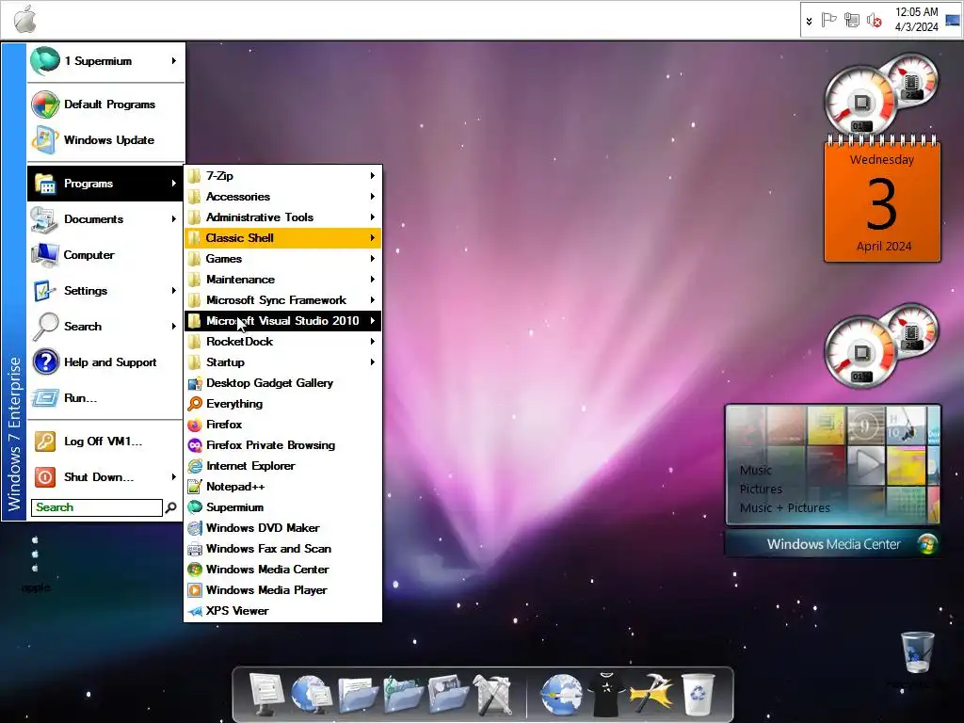The height and width of the screenshot is (723, 964).
Task: Click Pictures link in media gadget
Action: point(761,490)
